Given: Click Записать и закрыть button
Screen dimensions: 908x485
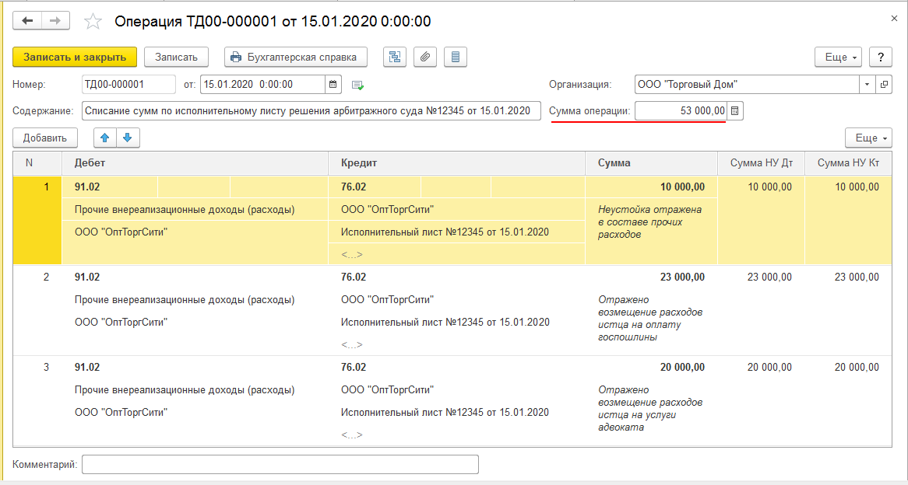Looking at the screenshot, I should (75, 57).
